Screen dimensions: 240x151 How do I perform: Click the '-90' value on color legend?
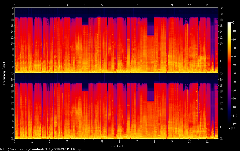pyautogui.click(x=234, y=99)
